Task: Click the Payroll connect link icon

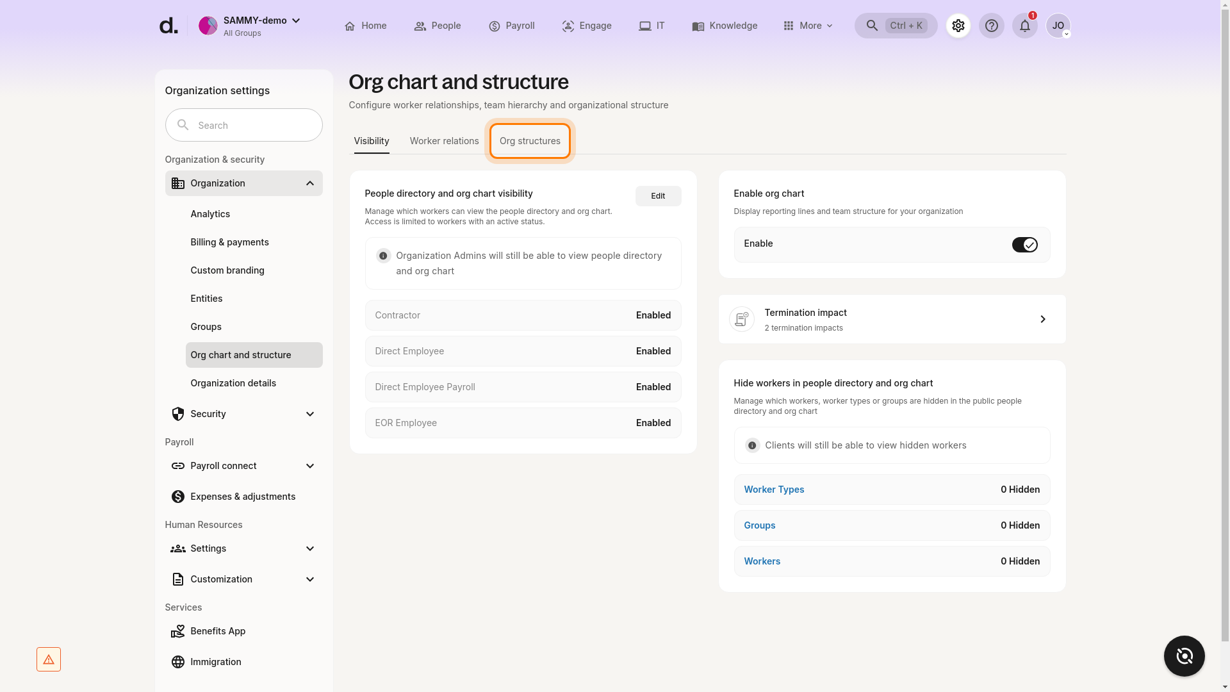Action: point(178,466)
